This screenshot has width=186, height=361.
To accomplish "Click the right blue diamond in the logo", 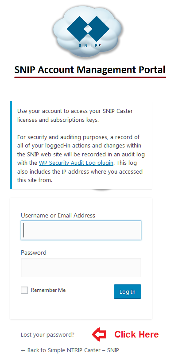I will [x=98, y=29].
